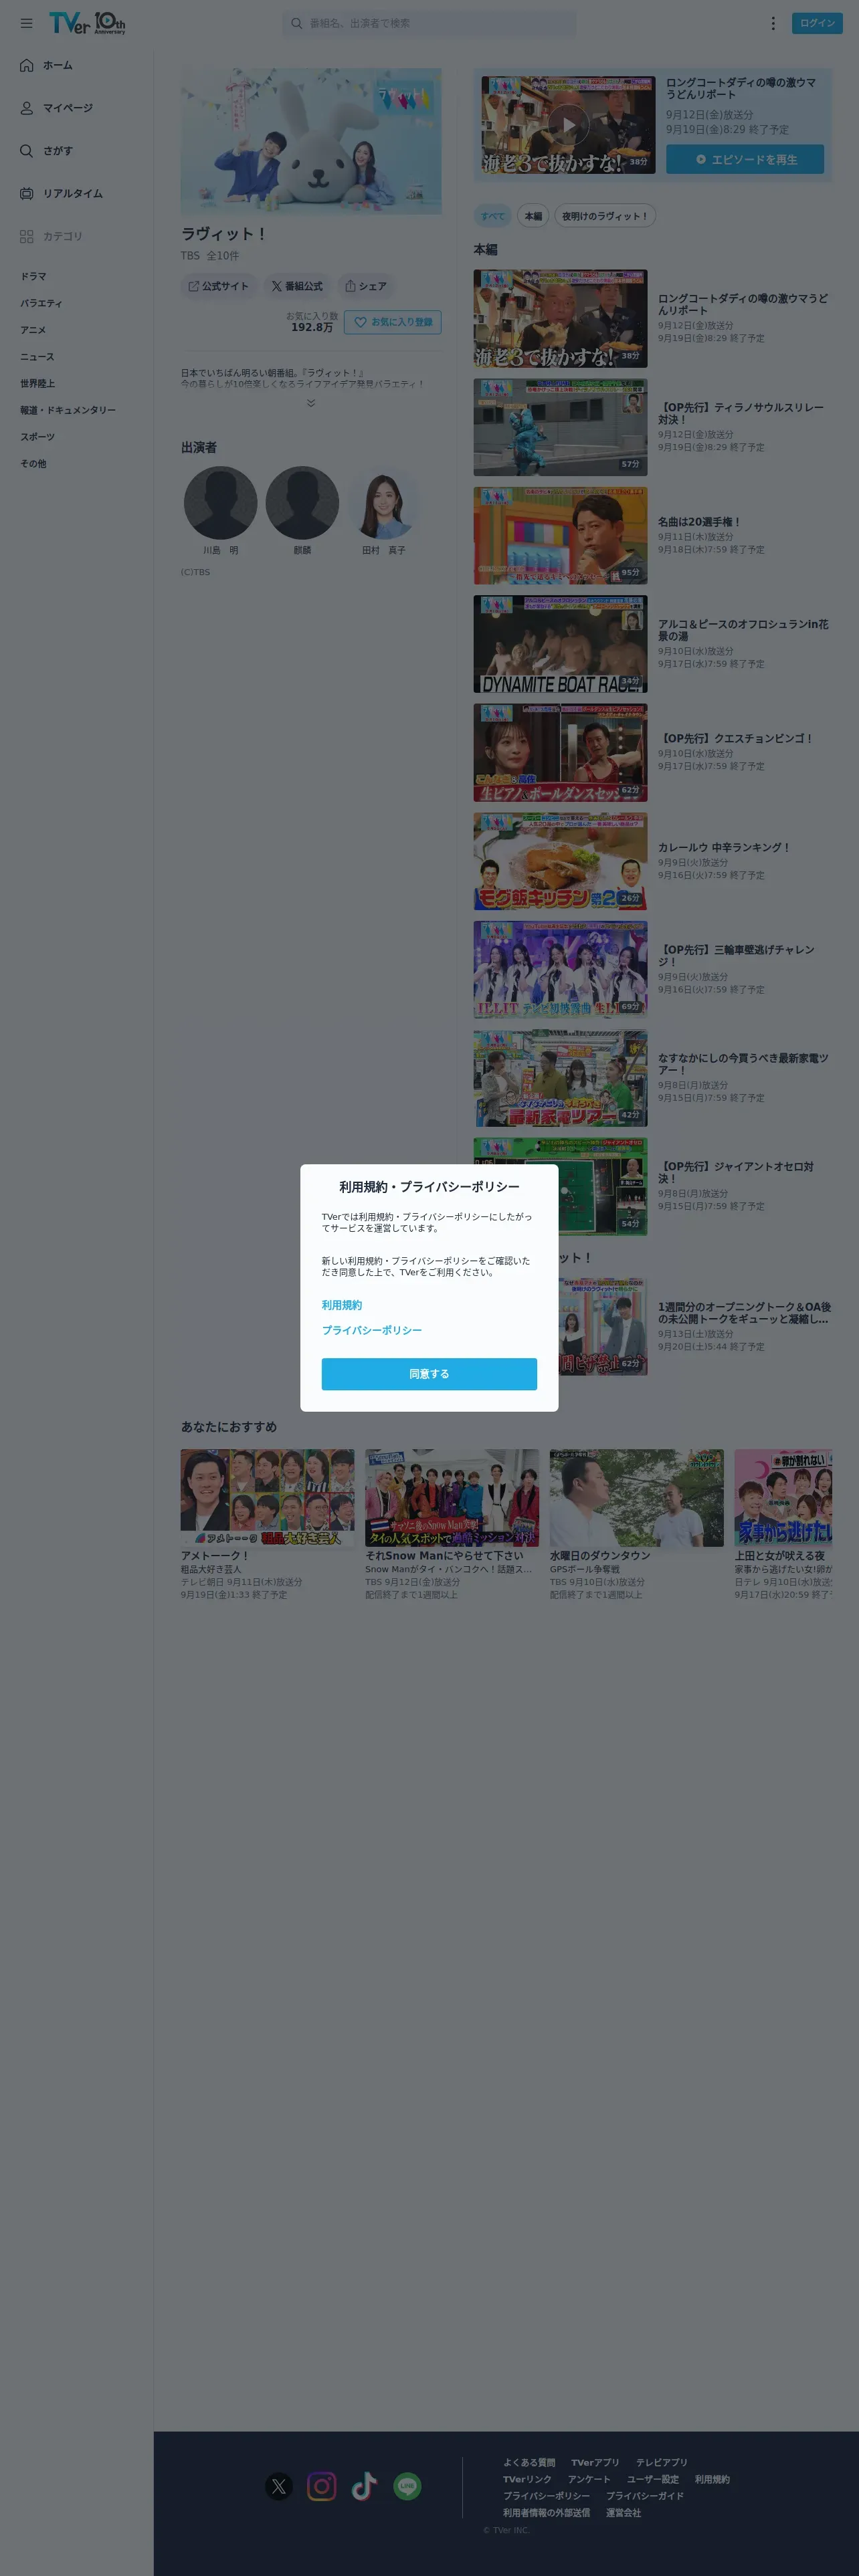Open ジャイアントオセロ対決！ episode title
Image resolution: width=859 pixels, height=2576 pixels.
pyautogui.click(x=735, y=1172)
